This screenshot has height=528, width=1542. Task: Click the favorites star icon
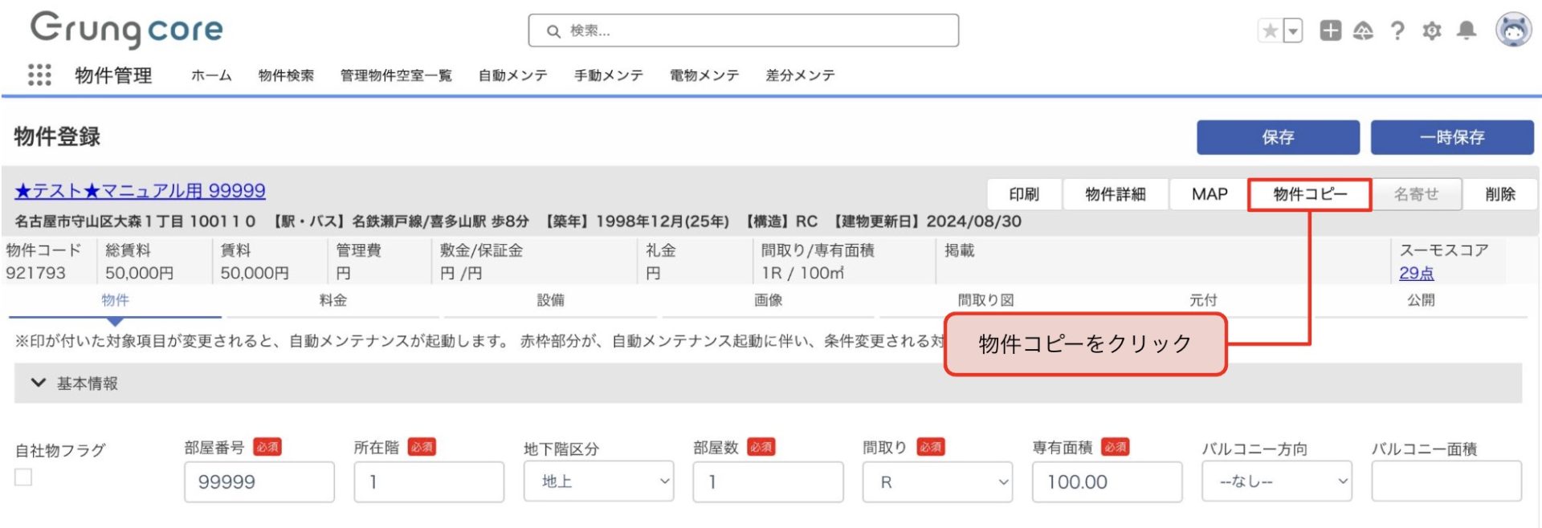(x=1270, y=31)
